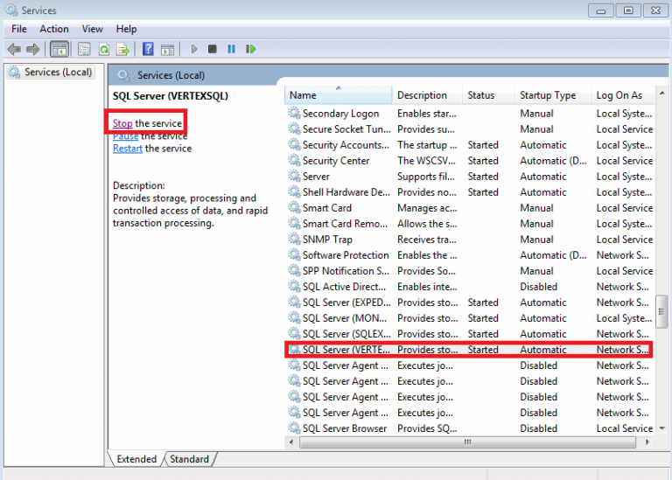
Task: Click the gear icon beside Smart Card
Action: [294, 207]
